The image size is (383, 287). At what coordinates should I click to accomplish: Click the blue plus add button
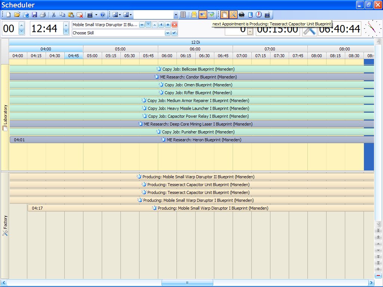pos(168,25)
